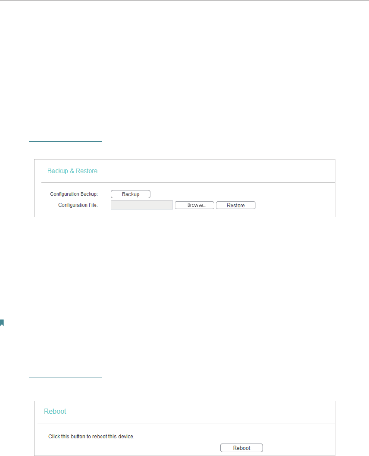Viewport: 369px width, 456px height.
Task: Click the teal bookmark note icon
Action: pos(2,323)
